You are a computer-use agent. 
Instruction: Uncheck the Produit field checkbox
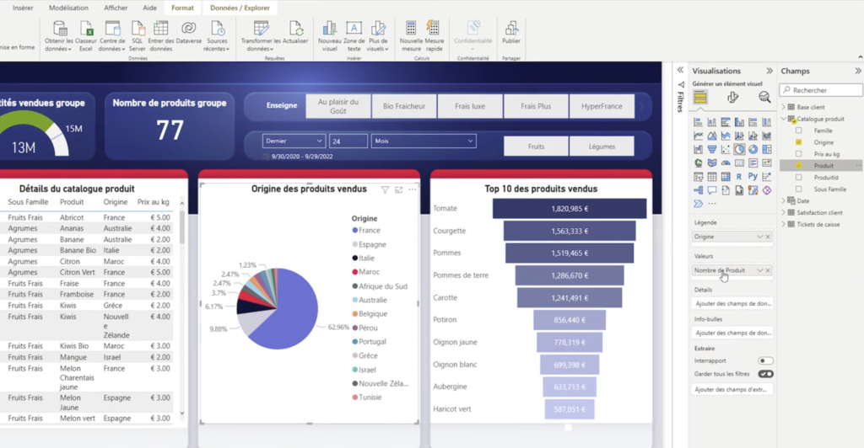point(798,165)
